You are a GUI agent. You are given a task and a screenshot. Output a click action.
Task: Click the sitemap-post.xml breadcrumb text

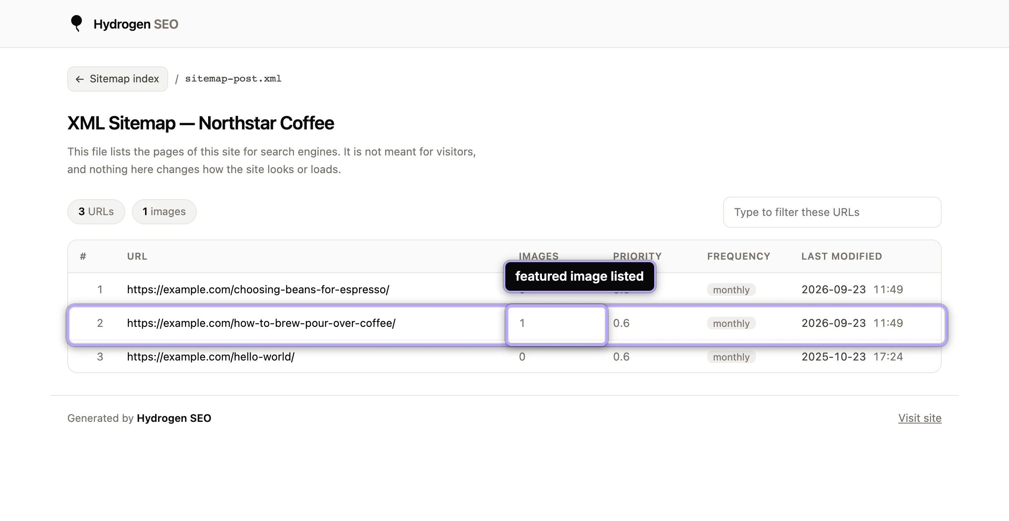pos(233,79)
